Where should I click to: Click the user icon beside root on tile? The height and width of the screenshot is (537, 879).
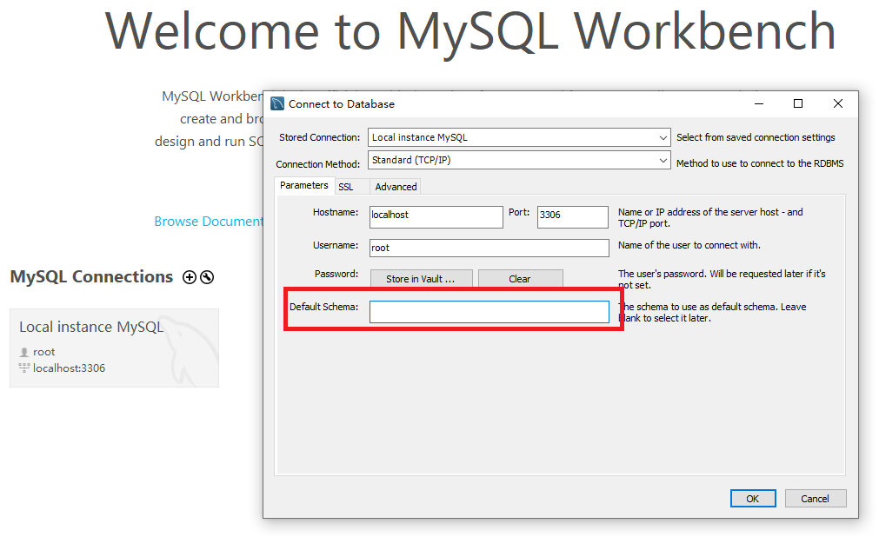click(x=24, y=352)
